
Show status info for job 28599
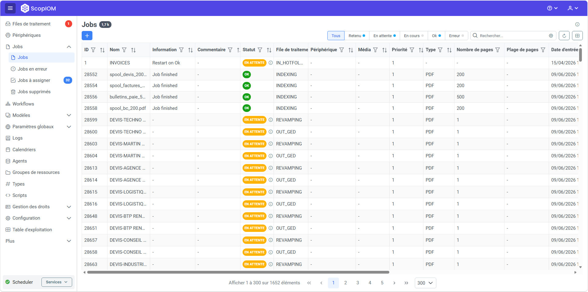point(271,120)
